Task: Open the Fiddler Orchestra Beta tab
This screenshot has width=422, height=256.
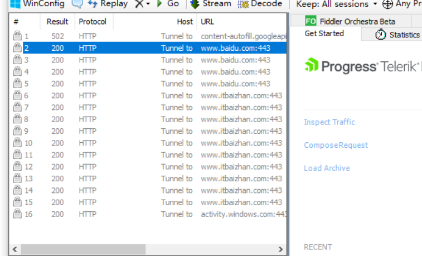Action: [350, 21]
